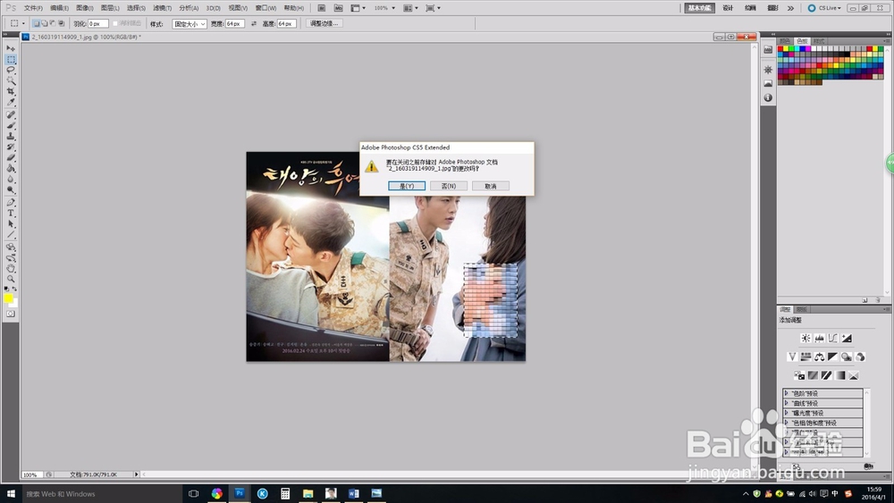This screenshot has height=503, width=894.
Task: Open the 图像(I) menu
Action: pos(84,8)
